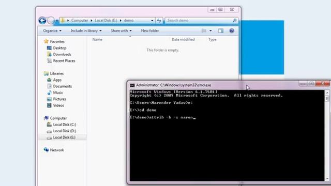Go back with Explorer's Back arrow button
The width and height of the screenshot is (331, 186).
42,21
